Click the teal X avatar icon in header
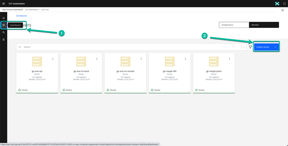 [x=277, y=3]
